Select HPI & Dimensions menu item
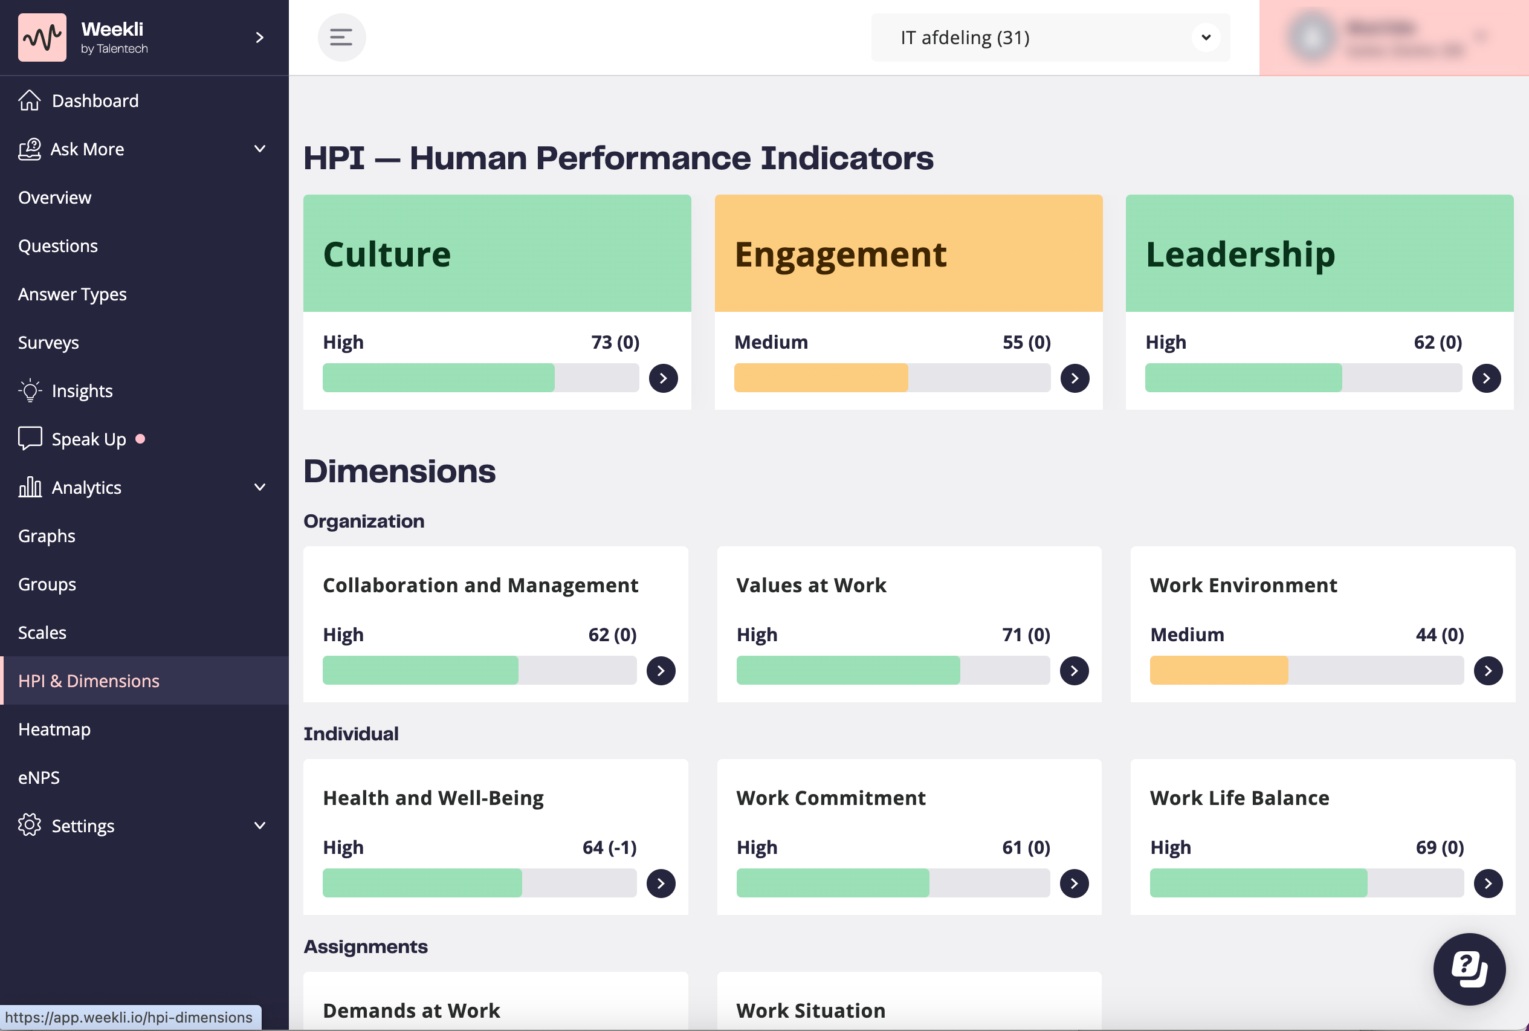 [144, 680]
